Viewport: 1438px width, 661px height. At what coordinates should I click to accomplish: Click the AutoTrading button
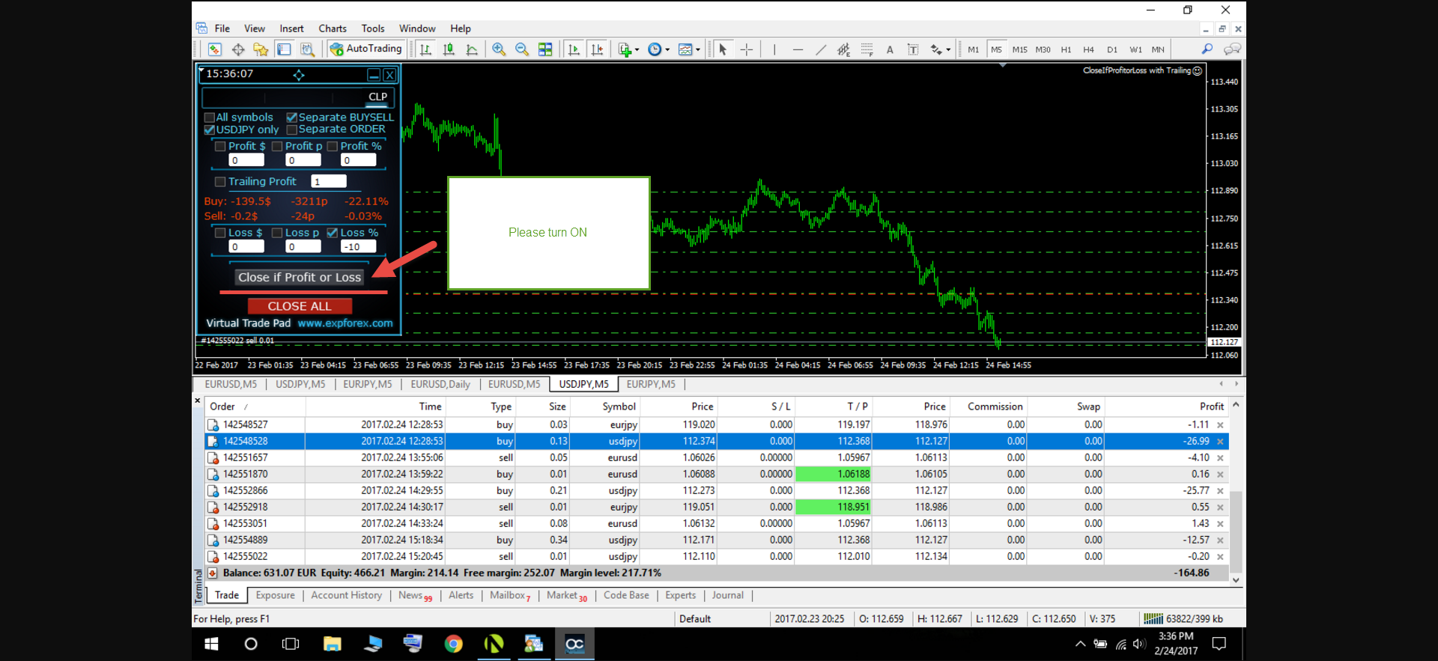366,49
